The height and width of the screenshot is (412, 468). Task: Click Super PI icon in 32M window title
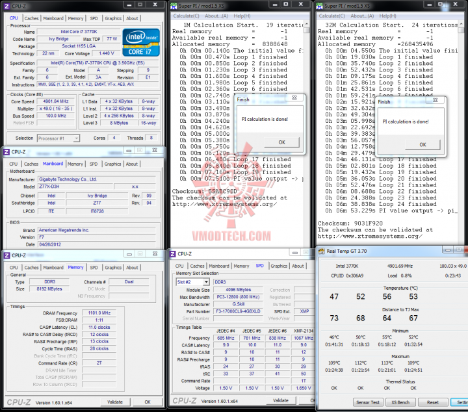pos(320,6)
